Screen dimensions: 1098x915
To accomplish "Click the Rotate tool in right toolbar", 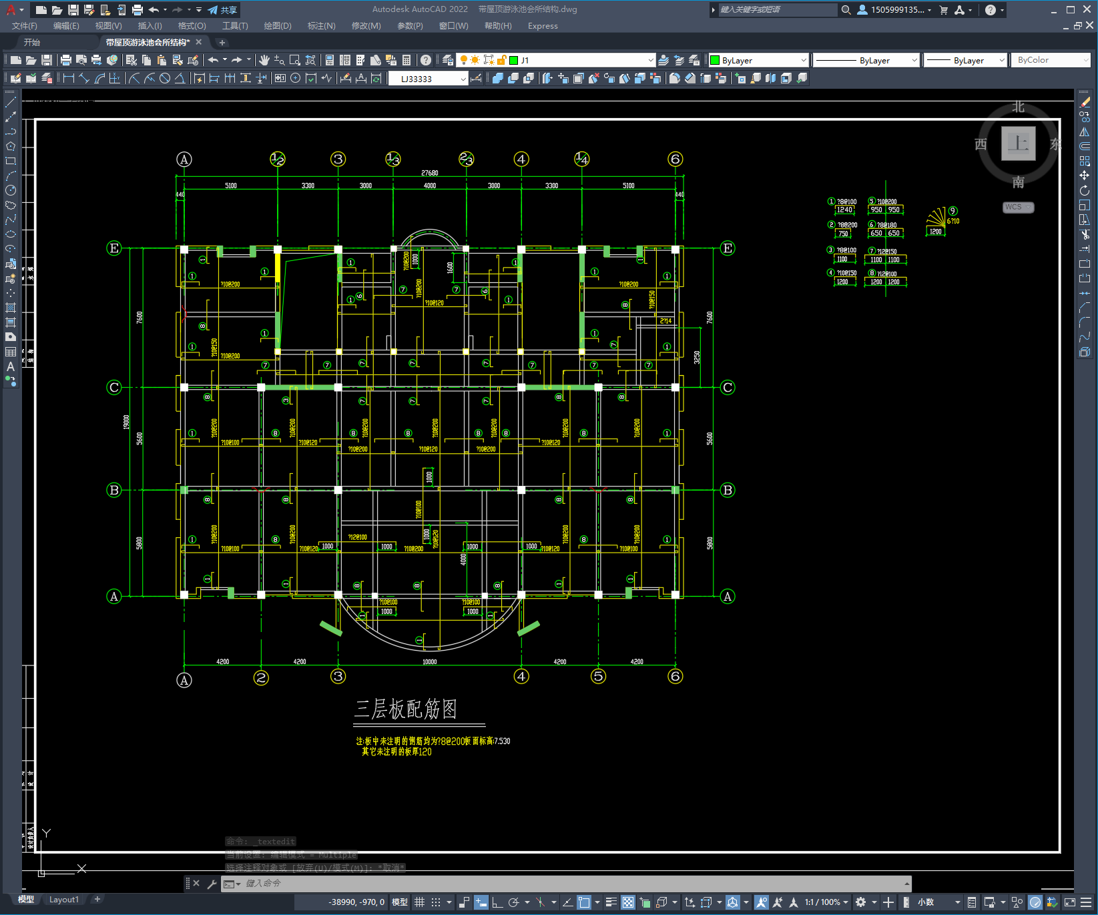I will 1085,190.
